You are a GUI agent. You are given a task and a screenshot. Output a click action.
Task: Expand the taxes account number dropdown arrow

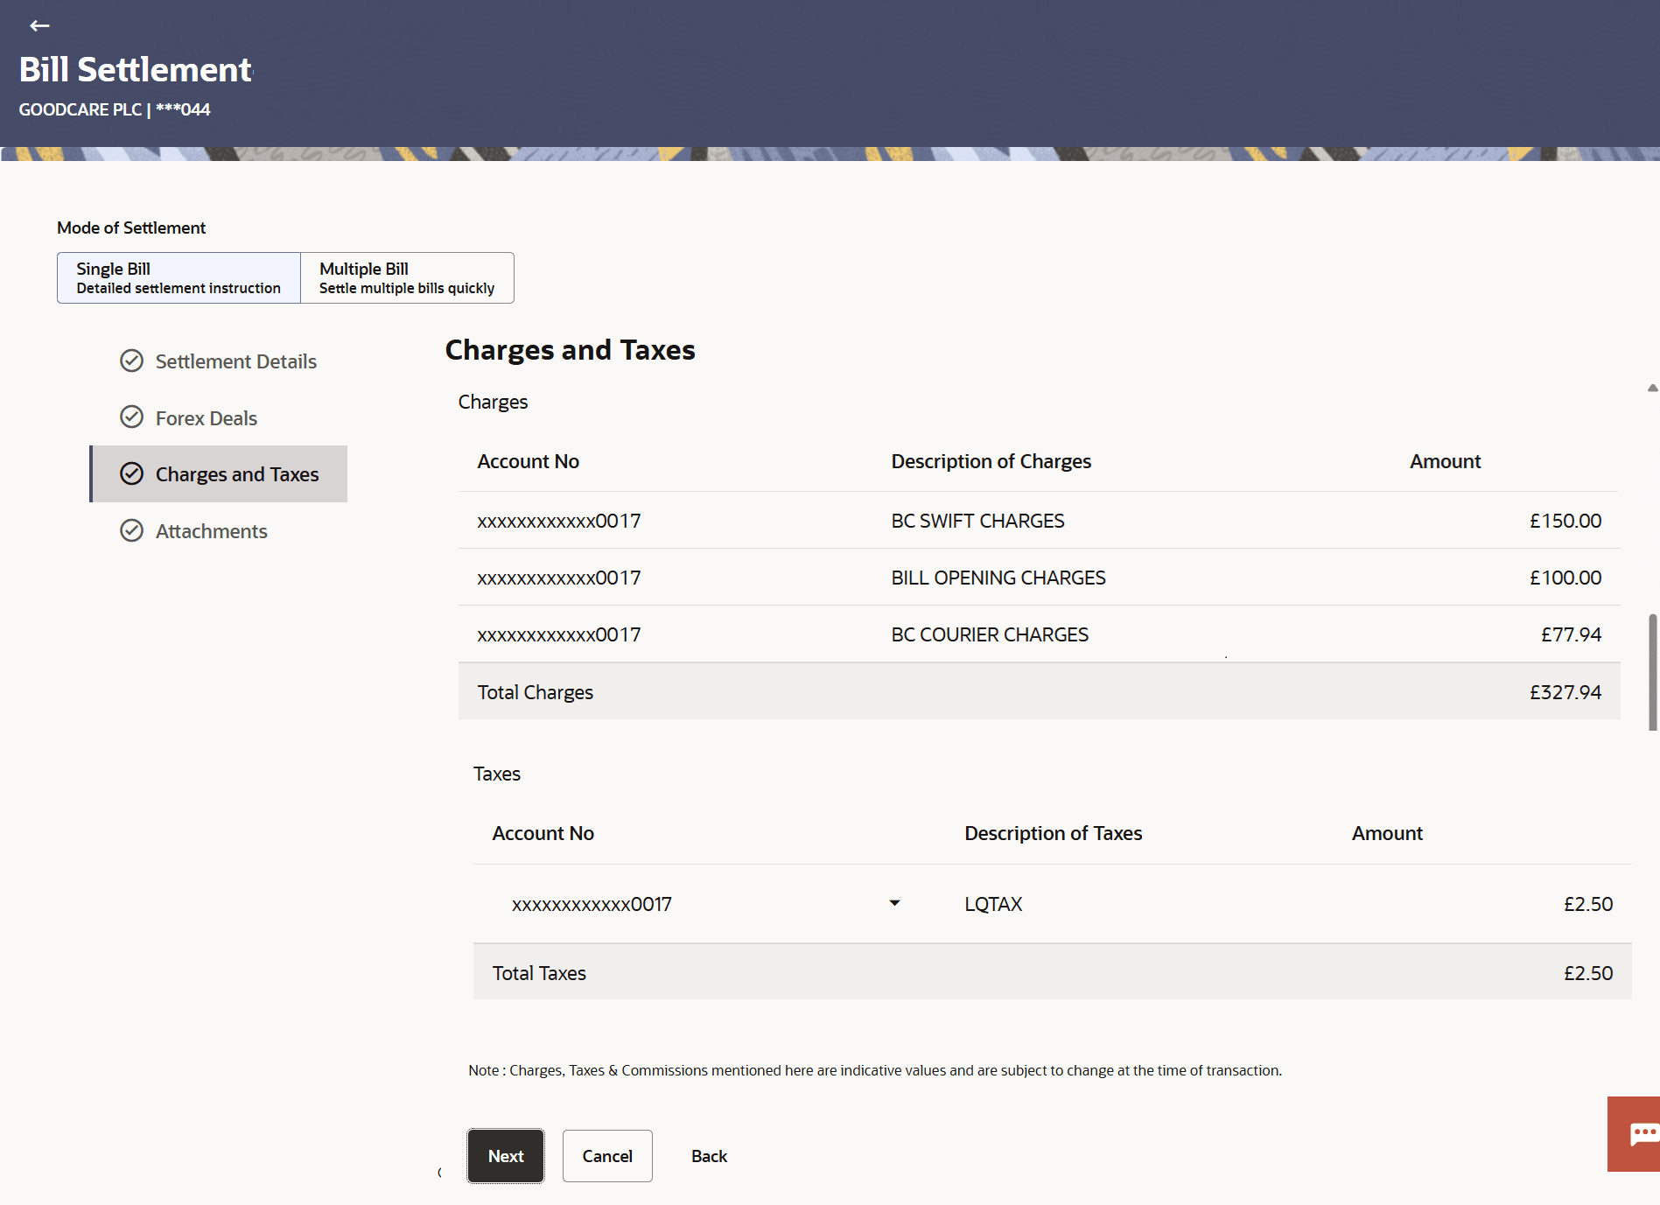pos(894,903)
